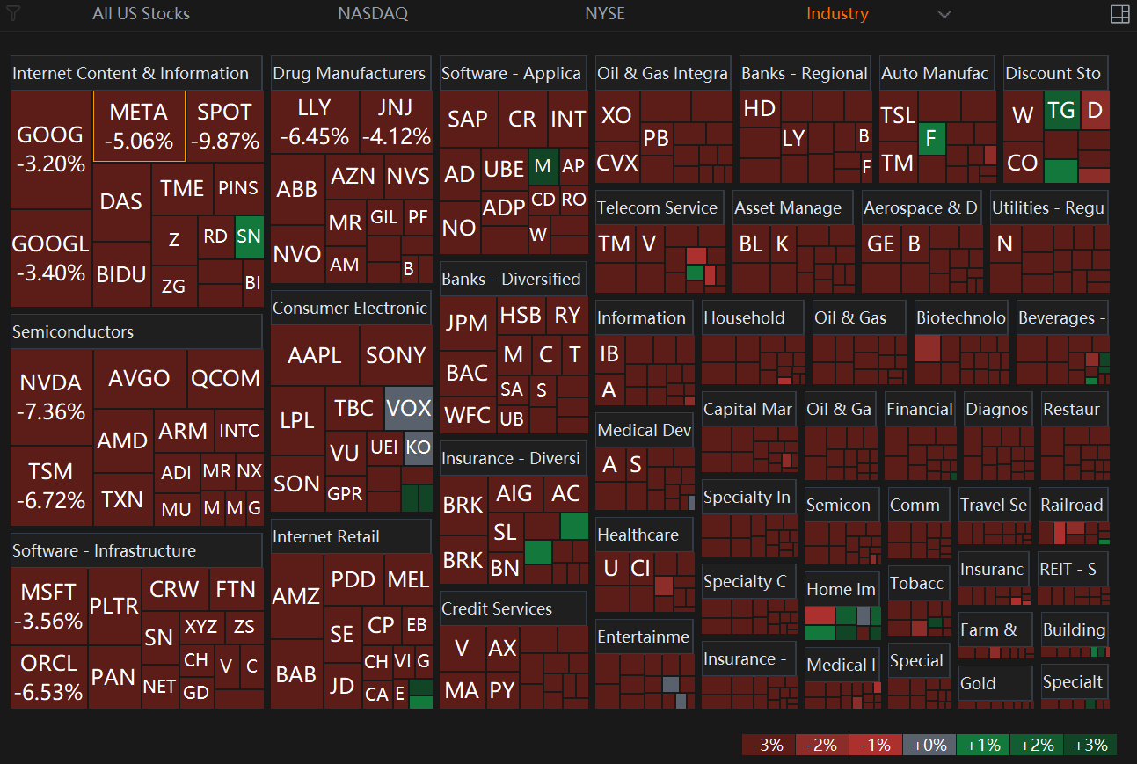
Task: Click the -2% legend swatch
Action: [x=822, y=746]
